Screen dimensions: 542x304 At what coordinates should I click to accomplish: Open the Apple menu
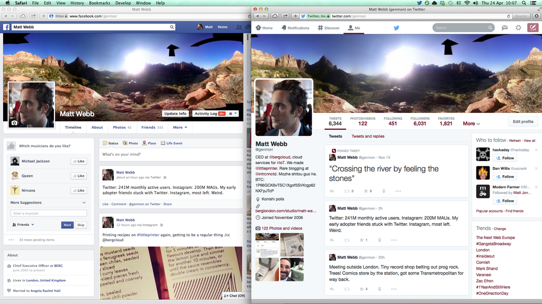click(x=7, y=3)
